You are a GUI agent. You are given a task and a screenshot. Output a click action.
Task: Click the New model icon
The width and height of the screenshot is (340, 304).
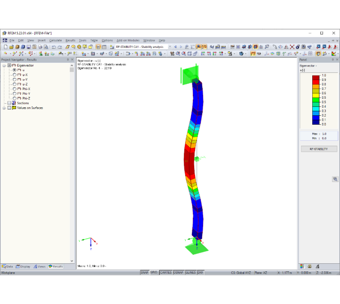[x=6, y=47]
